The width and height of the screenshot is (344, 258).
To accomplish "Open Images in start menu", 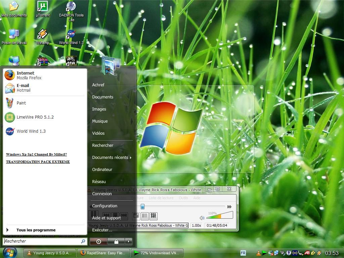I will (x=99, y=109).
